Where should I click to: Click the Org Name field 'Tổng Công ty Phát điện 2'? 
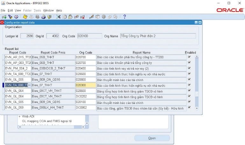(158, 36)
